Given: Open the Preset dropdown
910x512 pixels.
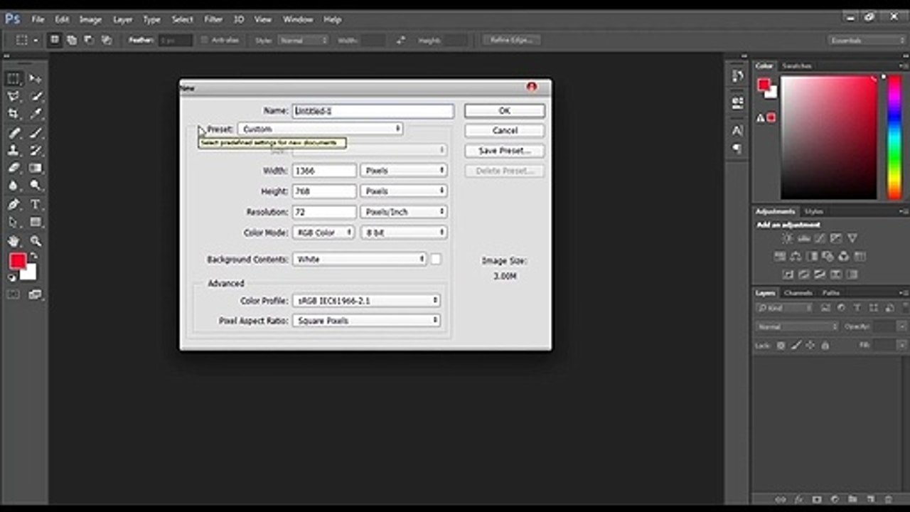Looking at the screenshot, I should (x=321, y=129).
